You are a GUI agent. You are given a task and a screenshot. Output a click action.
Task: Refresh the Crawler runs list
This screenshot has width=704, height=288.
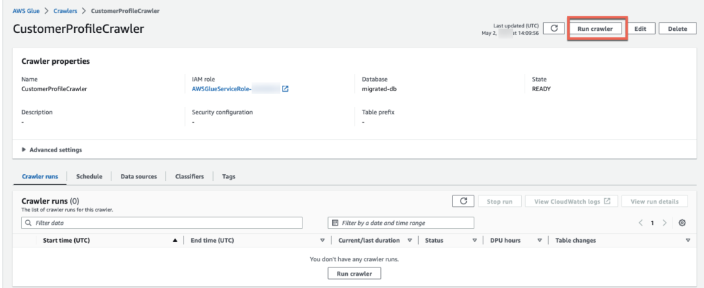[x=463, y=201]
